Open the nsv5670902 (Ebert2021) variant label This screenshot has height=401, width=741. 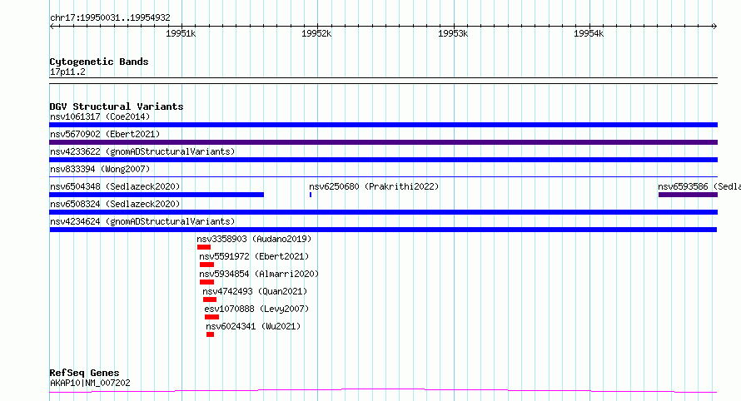coord(105,134)
